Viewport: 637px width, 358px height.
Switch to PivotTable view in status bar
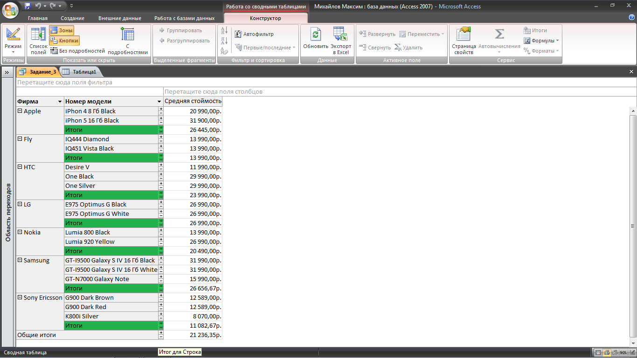click(607, 352)
